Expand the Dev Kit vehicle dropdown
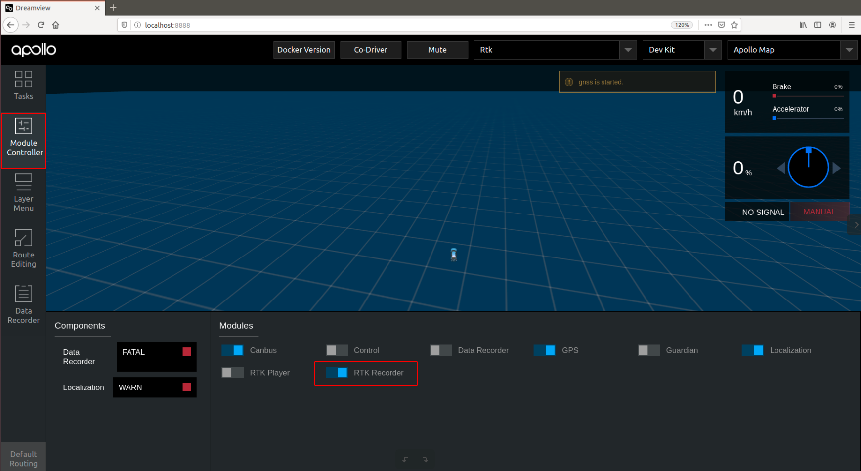The height and width of the screenshot is (471, 861). click(x=713, y=50)
